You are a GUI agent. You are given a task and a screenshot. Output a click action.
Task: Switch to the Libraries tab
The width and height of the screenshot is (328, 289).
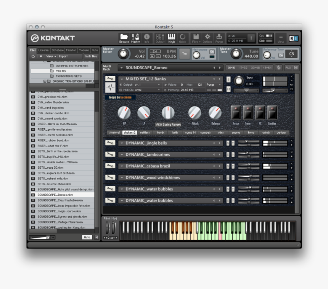(44, 50)
